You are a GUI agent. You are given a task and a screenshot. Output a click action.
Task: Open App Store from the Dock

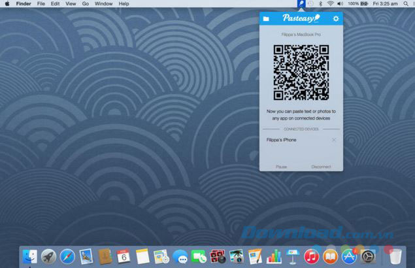(349, 256)
